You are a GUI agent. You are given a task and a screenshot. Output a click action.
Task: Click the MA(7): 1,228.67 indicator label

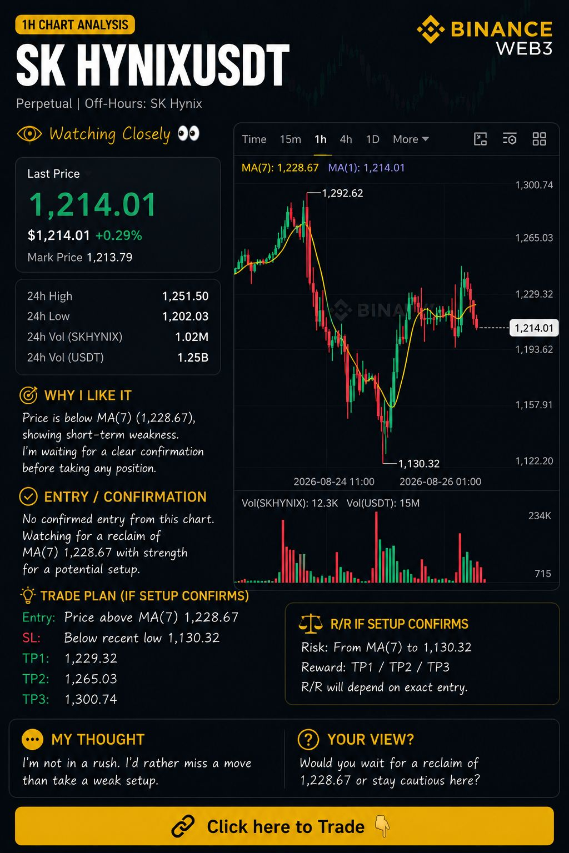280,168
